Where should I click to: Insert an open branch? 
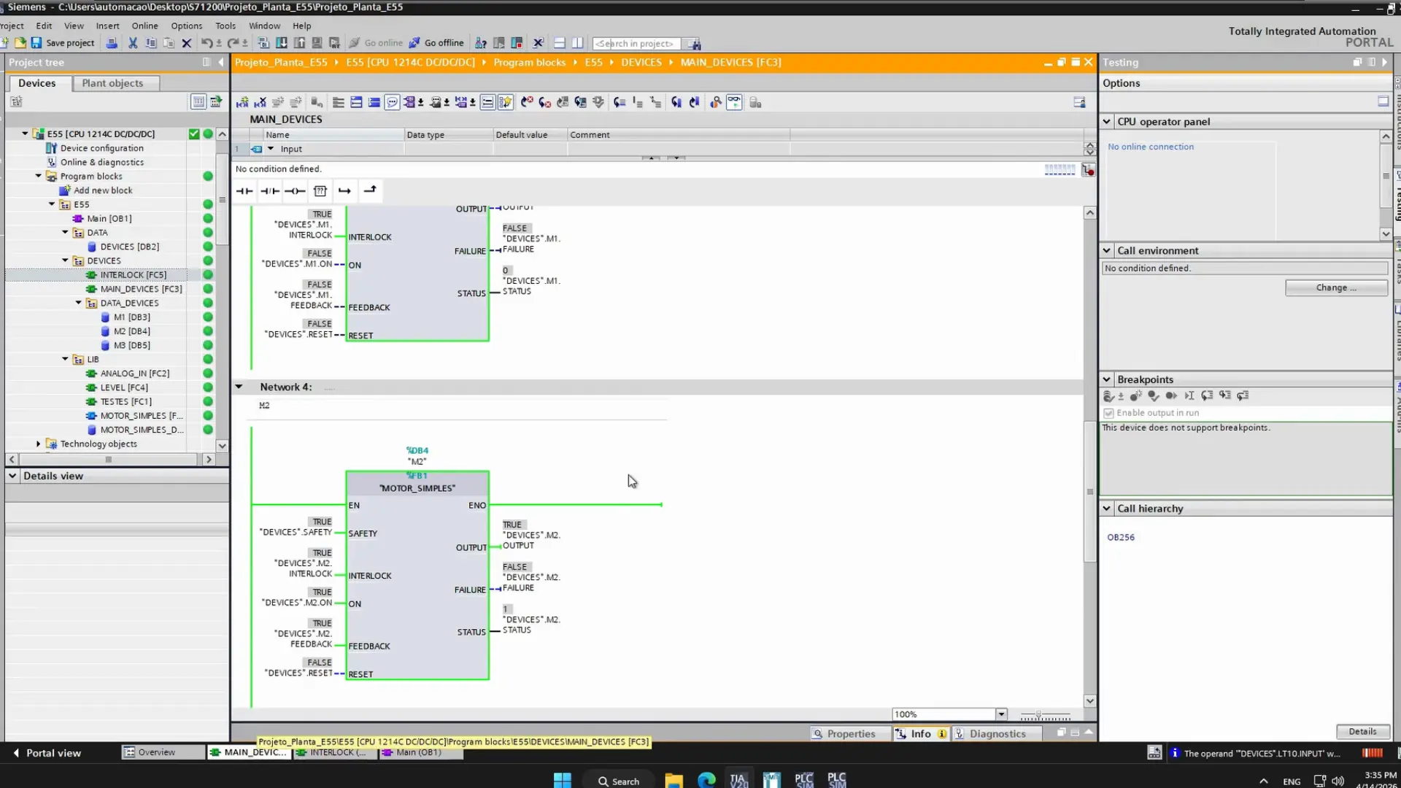coord(344,191)
